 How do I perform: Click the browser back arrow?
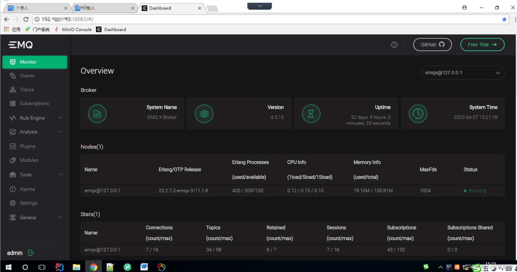(x=7, y=19)
